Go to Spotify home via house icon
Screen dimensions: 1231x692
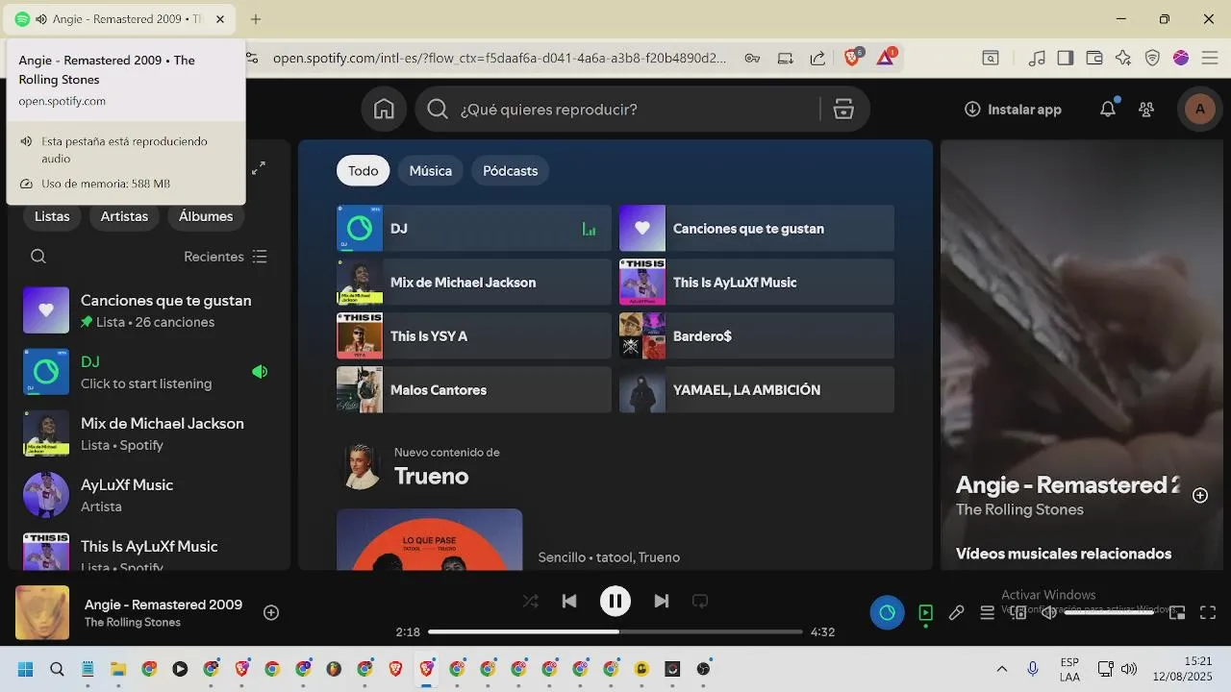384,110
